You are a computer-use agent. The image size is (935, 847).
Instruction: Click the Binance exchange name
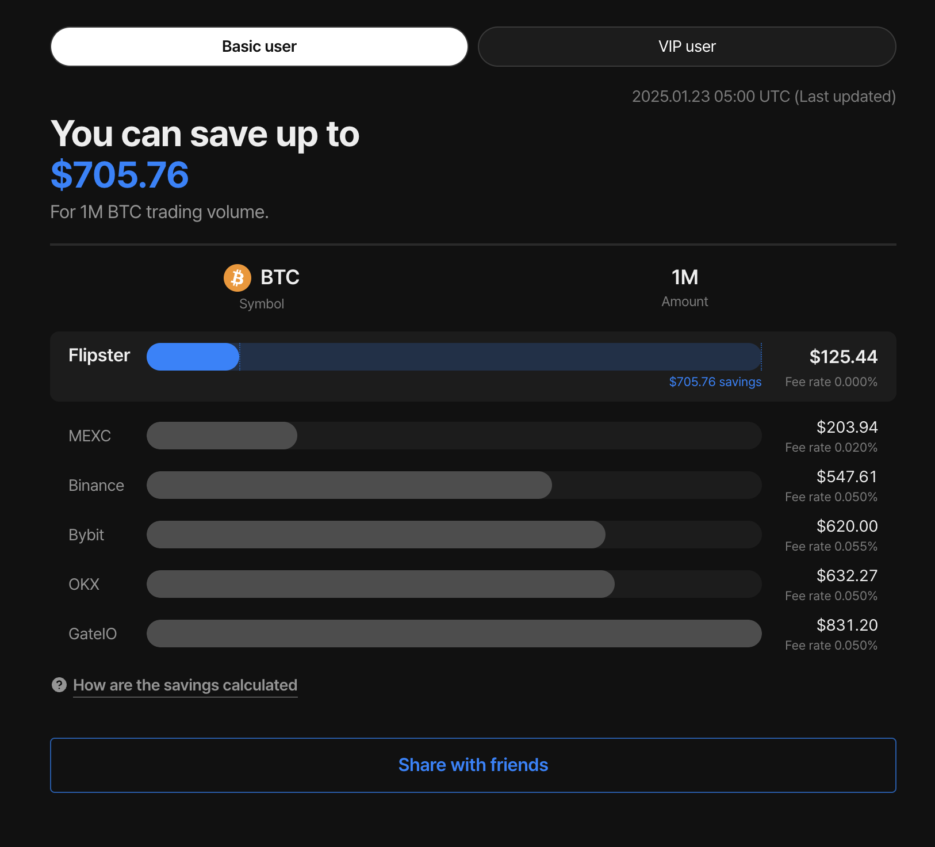[96, 485]
